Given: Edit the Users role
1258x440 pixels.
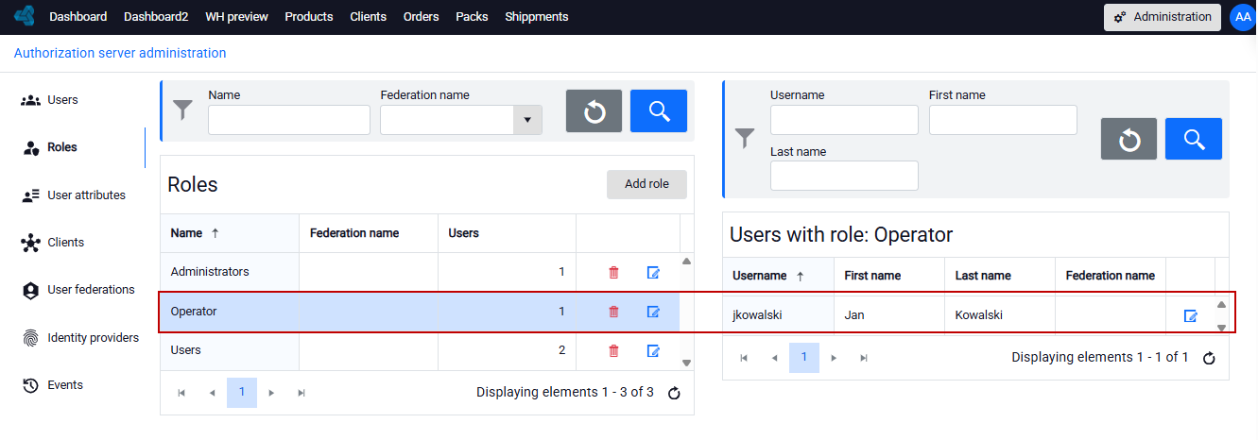Looking at the screenshot, I should tap(653, 350).
